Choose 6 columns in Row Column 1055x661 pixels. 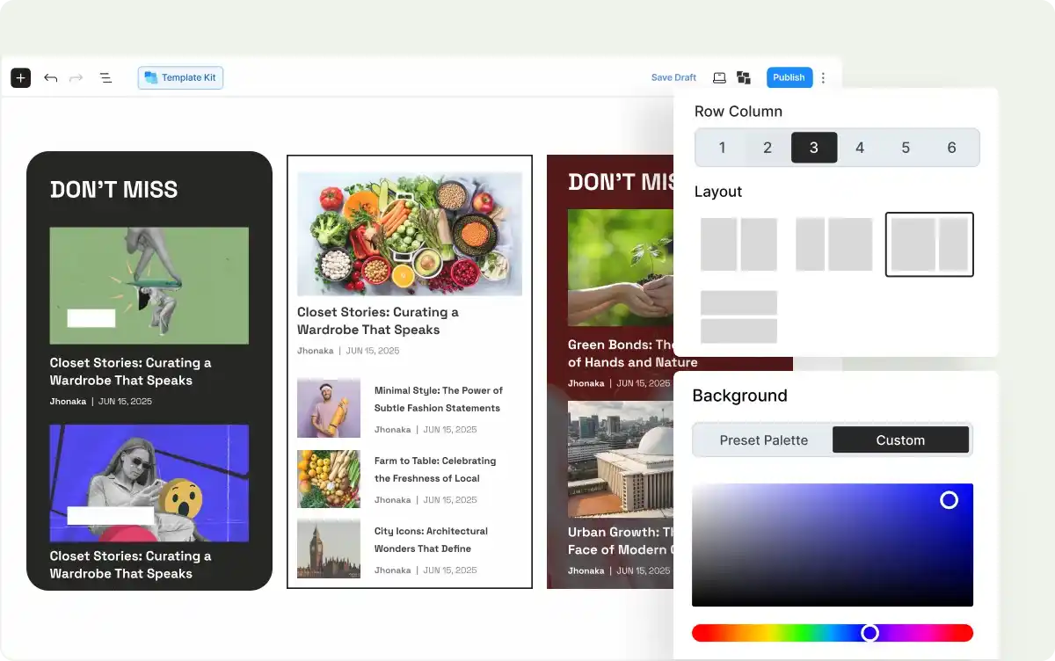click(951, 148)
